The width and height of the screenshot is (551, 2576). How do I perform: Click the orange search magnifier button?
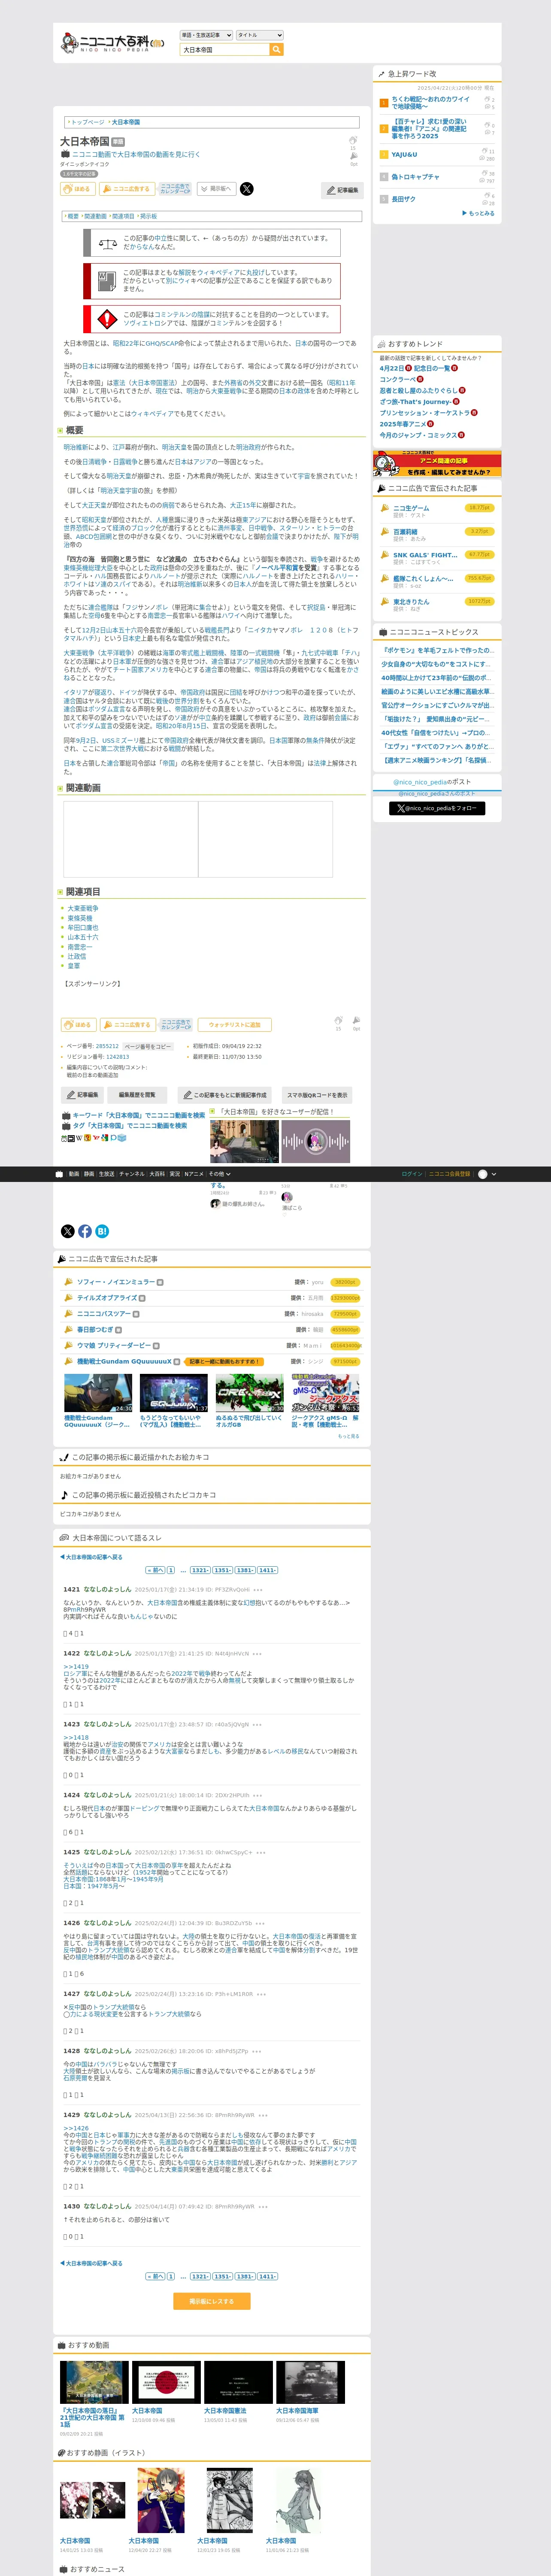(276, 49)
